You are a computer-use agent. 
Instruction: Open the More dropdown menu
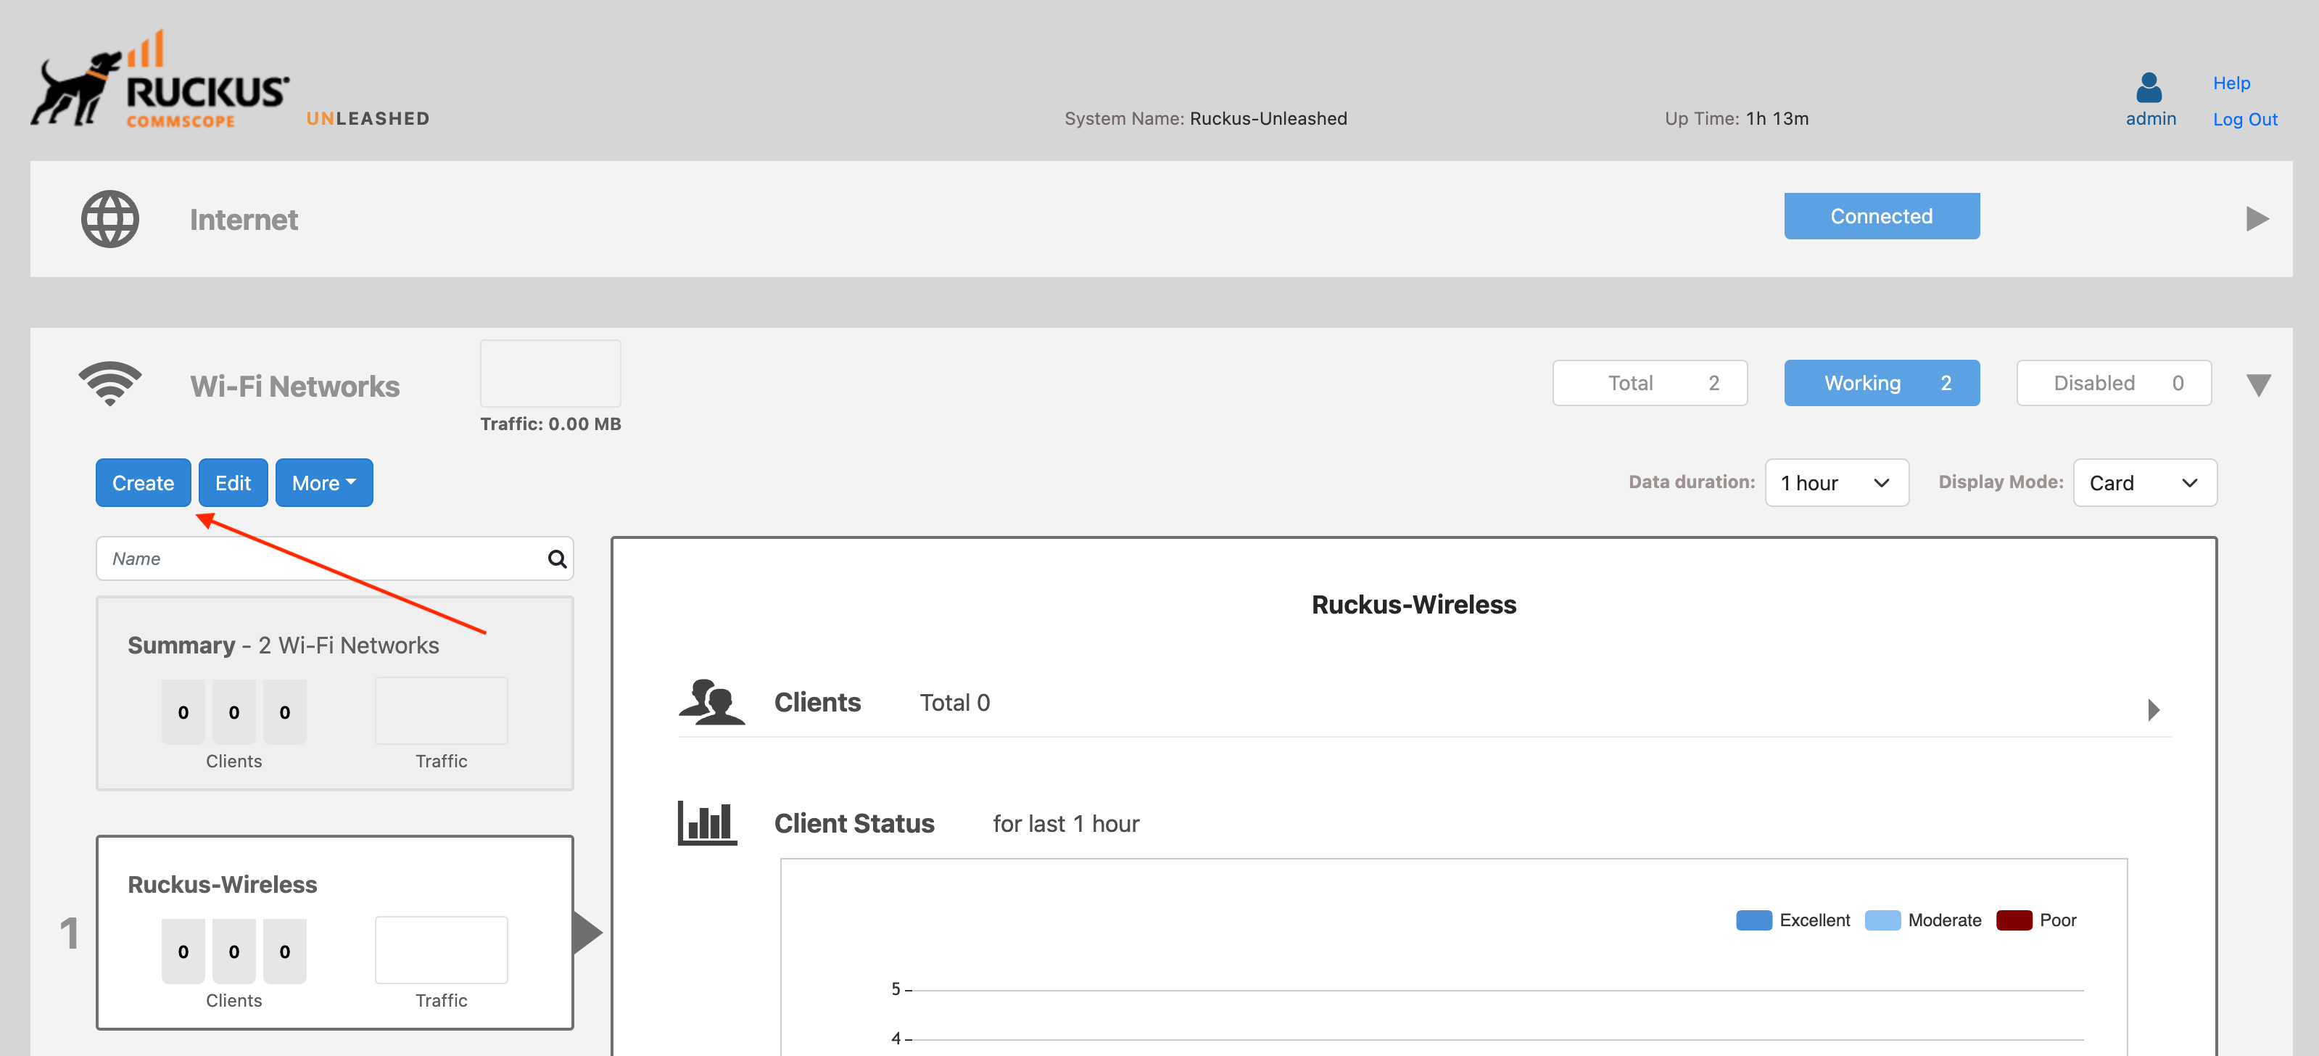323,482
